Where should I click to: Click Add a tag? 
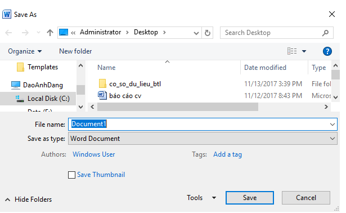pyautogui.click(x=227, y=154)
